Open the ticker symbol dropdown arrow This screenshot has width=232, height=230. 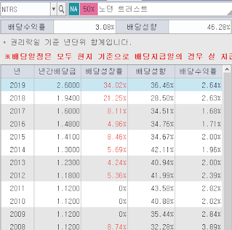(x=53, y=9)
